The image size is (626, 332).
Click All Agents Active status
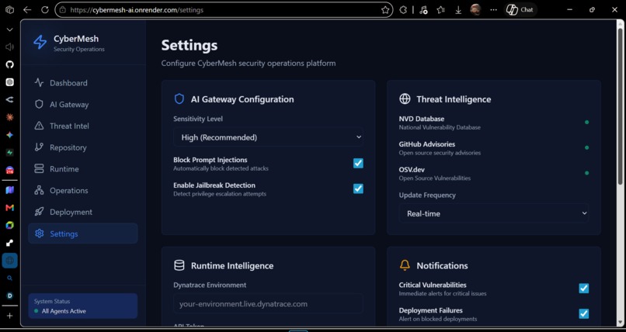[64, 311]
